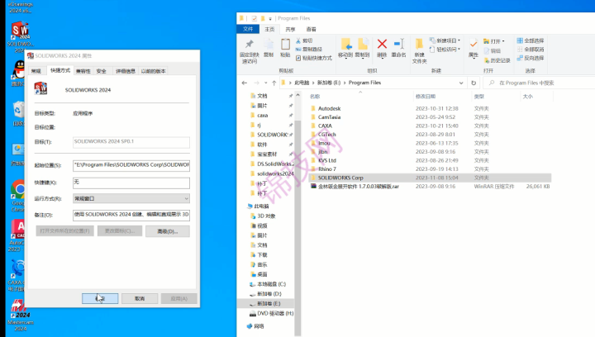Open the Previous Versions (以前的版本) tab
The height and width of the screenshot is (337, 595).
[x=154, y=71]
